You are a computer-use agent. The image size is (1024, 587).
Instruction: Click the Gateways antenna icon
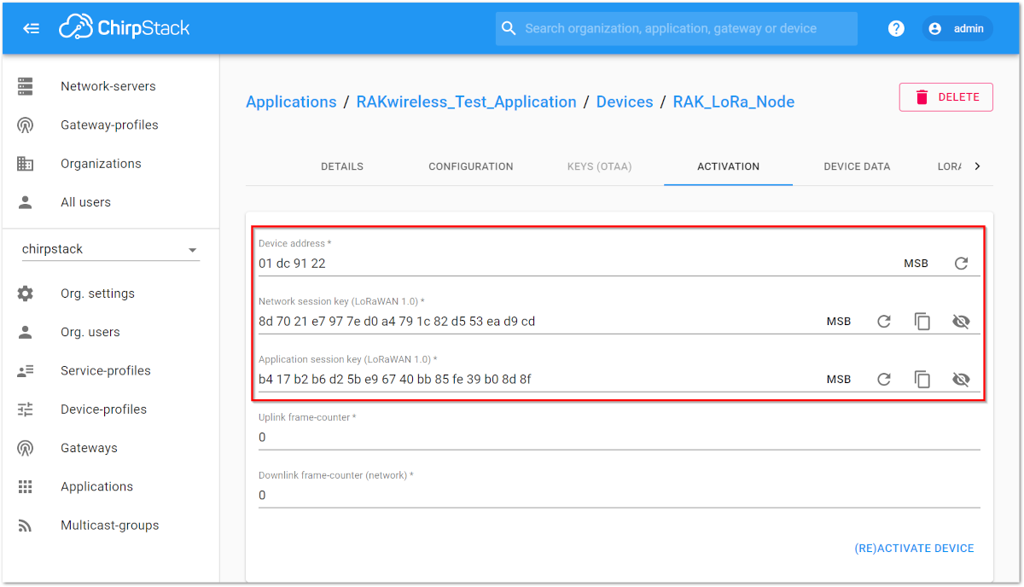tap(25, 448)
